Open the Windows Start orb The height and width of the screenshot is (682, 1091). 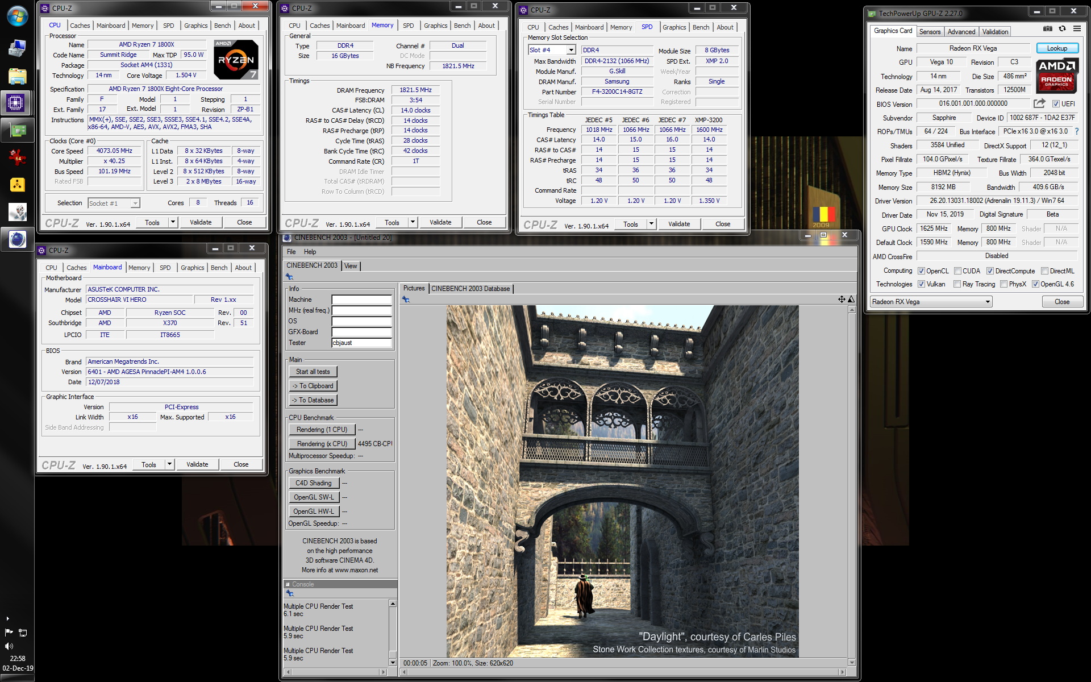pyautogui.click(x=17, y=16)
